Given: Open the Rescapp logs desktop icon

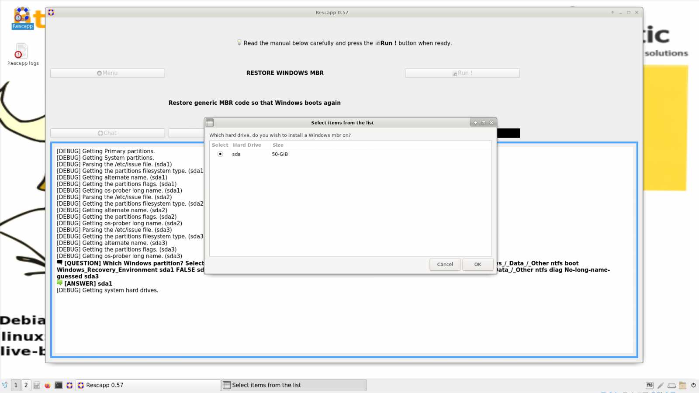Looking at the screenshot, I should point(23,54).
